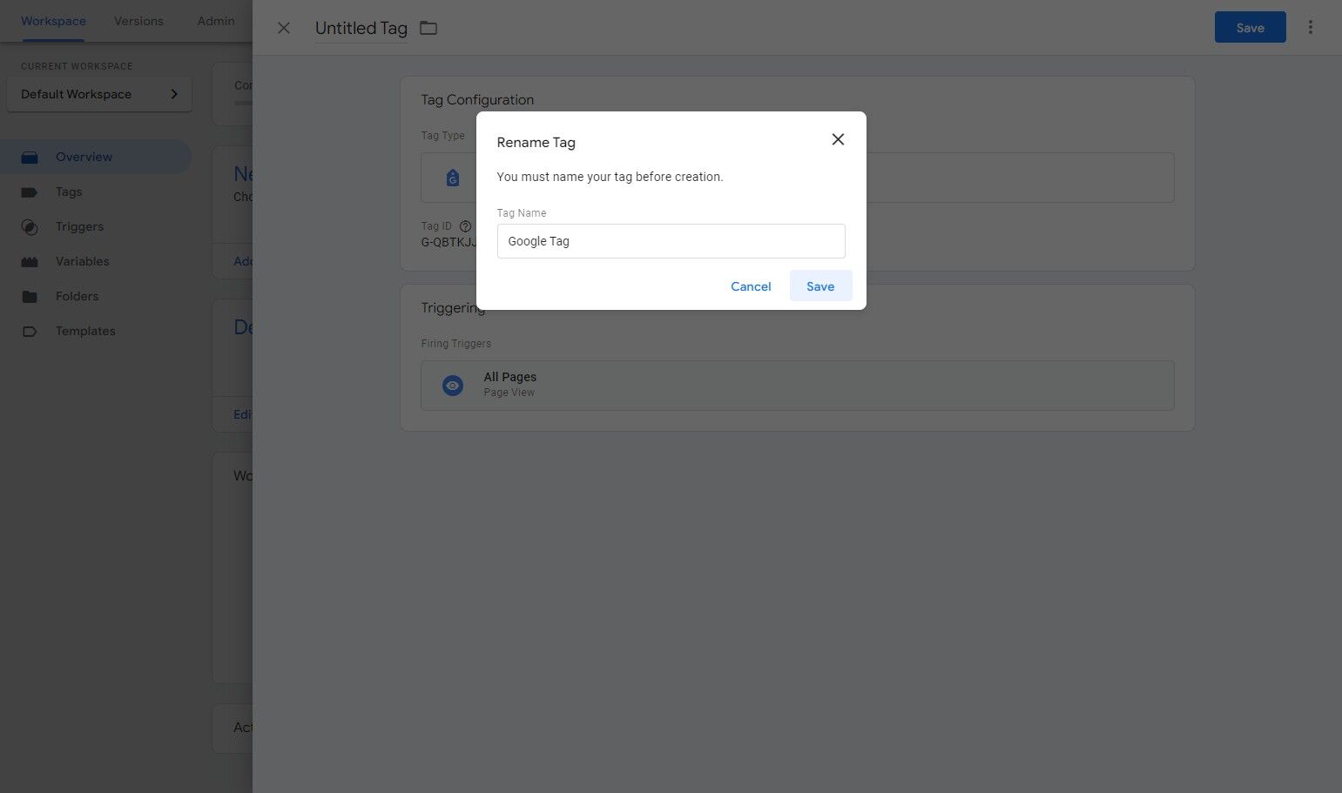Click the blue Save button in header
The image size is (1342, 793).
(1250, 27)
